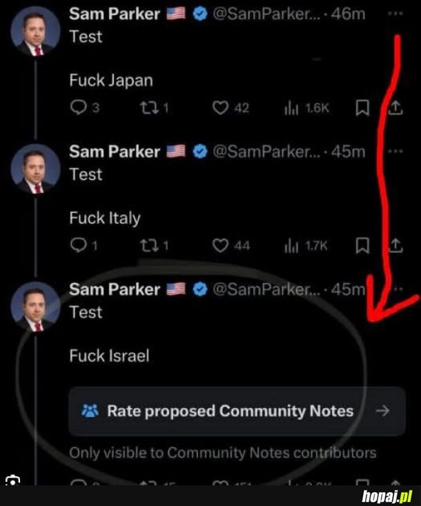Image resolution: width=421 pixels, height=506 pixels.
Task: Open Sam Parker's name on the Israel tweet
Action: (x=115, y=290)
